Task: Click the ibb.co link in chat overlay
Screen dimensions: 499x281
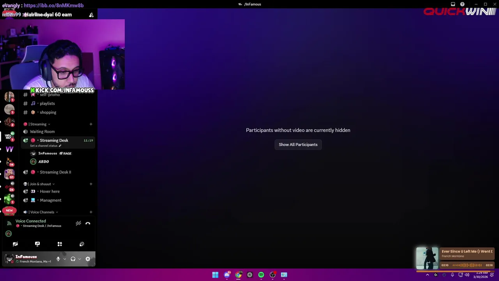Action: click(x=53, y=5)
